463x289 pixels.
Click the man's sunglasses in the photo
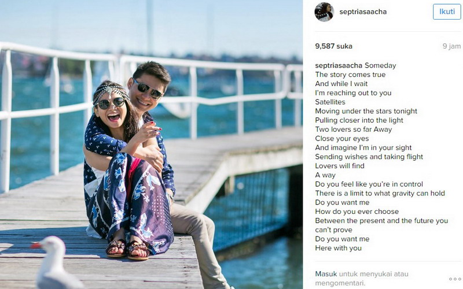point(148,90)
